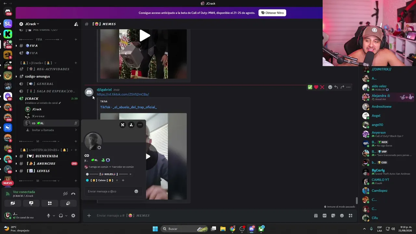416x234 pixels.
Task: Attach a file with the plus button
Action: [89, 215]
